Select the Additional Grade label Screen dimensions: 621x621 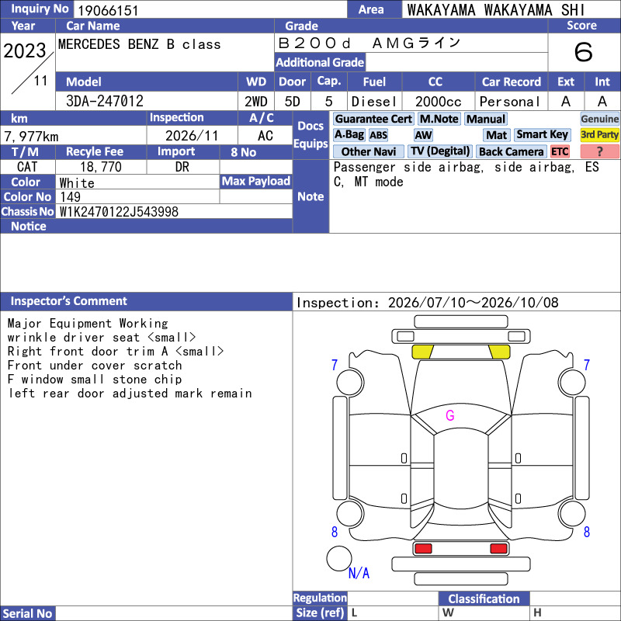point(320,62)
